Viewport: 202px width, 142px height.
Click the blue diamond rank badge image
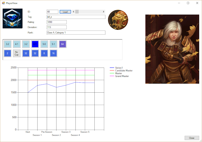coord(13,19)
